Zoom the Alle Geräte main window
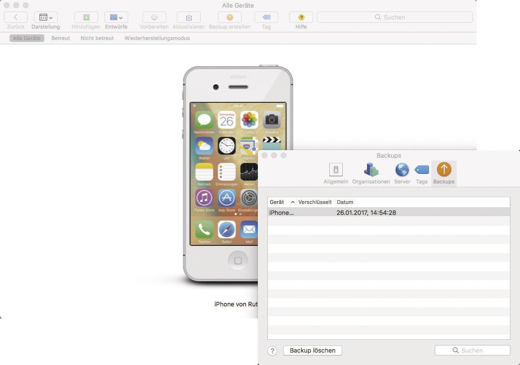The width and height of the screenshot is (520, 365). pos(26,5)
